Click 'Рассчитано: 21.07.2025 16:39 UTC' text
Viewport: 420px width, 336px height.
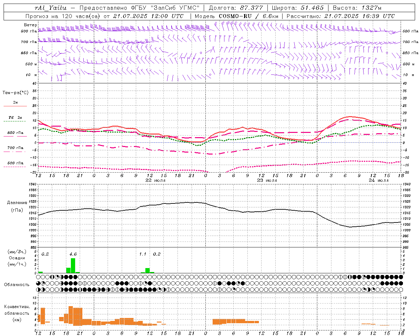341,16
